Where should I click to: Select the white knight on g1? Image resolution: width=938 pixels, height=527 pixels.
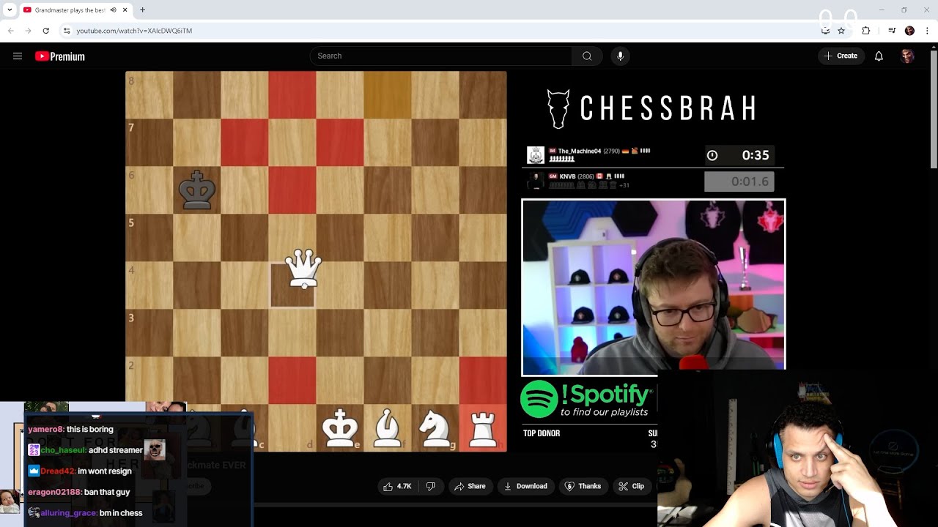tap(435, 429)
